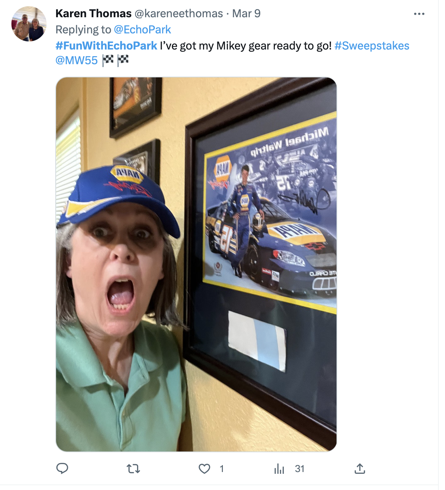This screenshot has width=445, height=490.
Task: Click the checkered flag emojis in tweet
Action: coord(115,61)
